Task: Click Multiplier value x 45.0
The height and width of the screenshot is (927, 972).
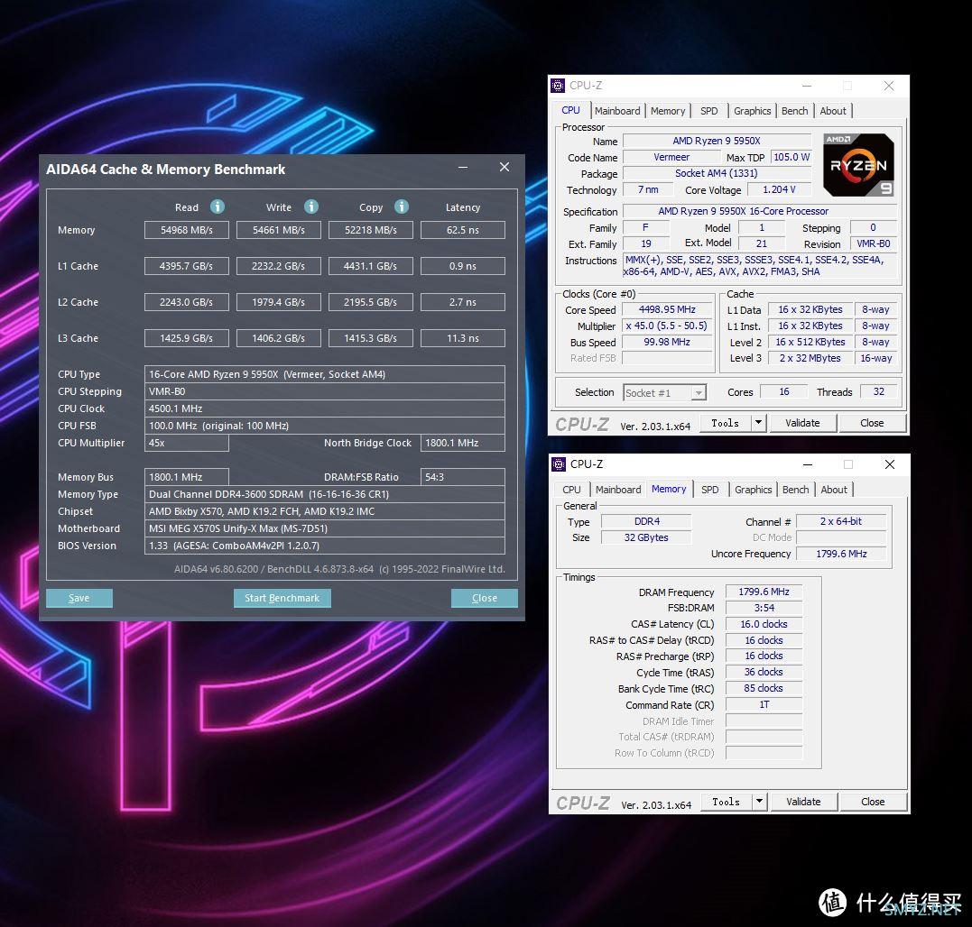Action: pos(667,326)
